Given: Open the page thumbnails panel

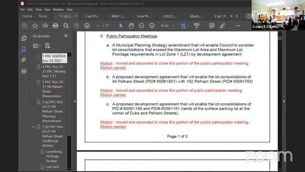Looking at the screenshot, I should [x=24, y=38].
